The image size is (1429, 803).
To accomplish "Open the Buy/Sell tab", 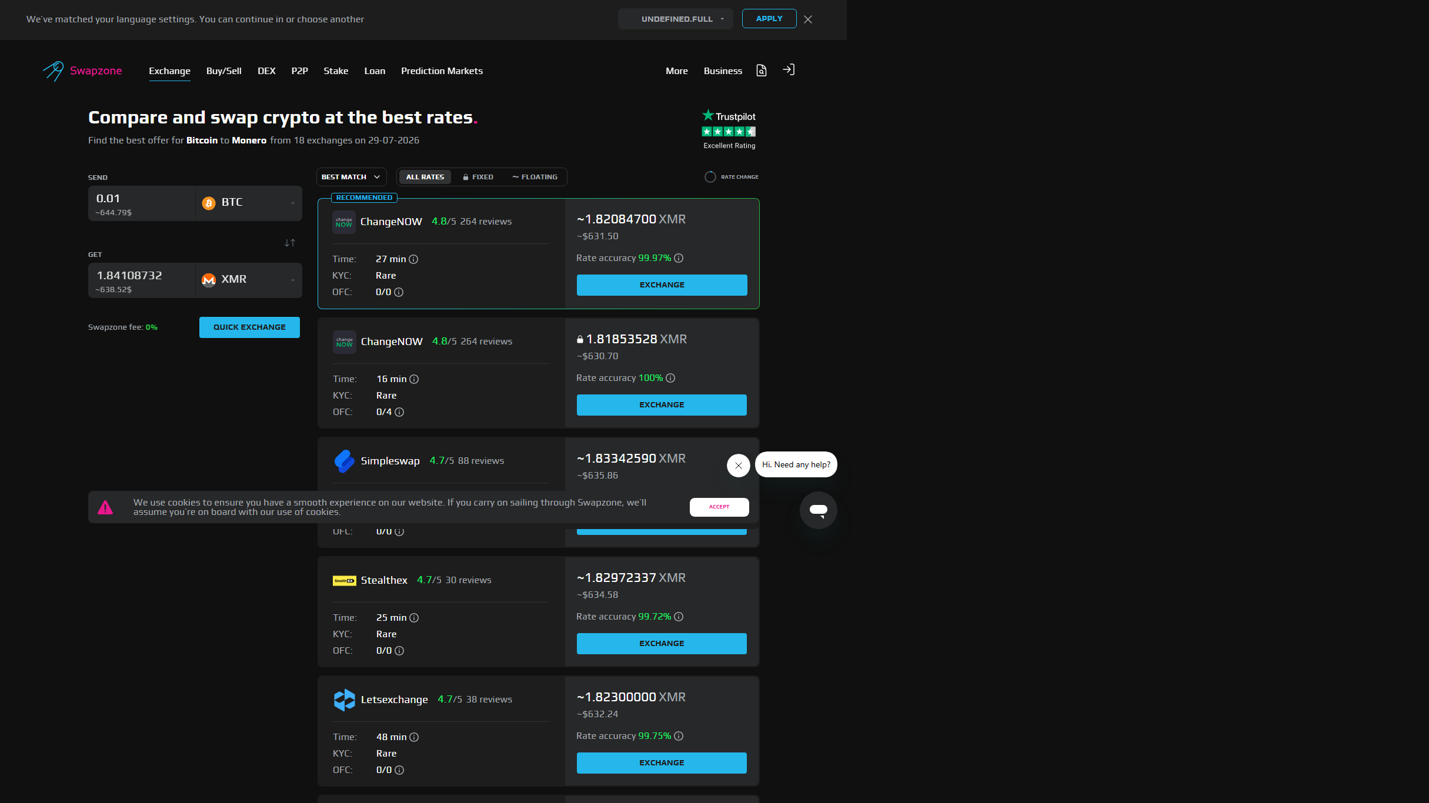I will [x=224, y=71].
